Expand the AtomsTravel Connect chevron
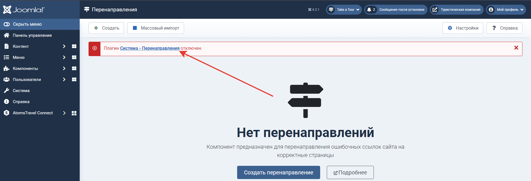Image resolution: width=531 pixels, height=181 pixels. point(64,113)
